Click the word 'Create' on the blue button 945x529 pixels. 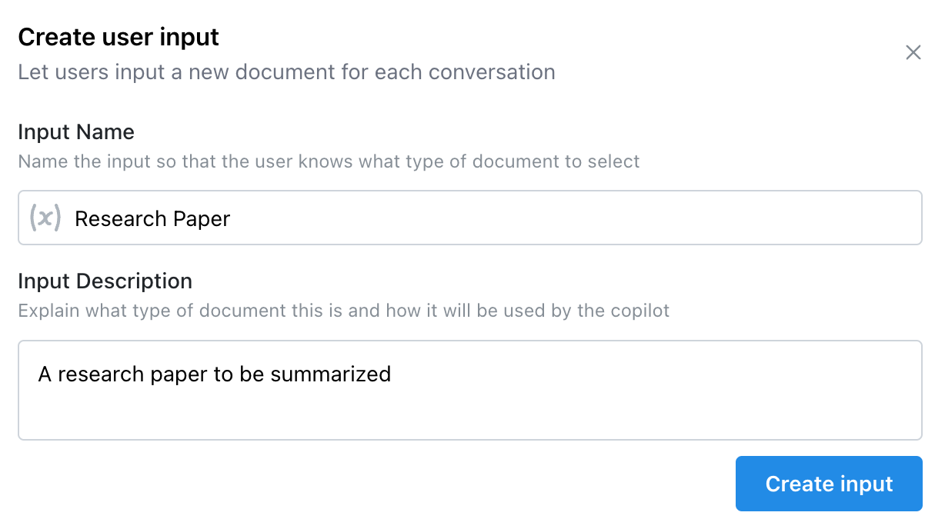point(798,484)
